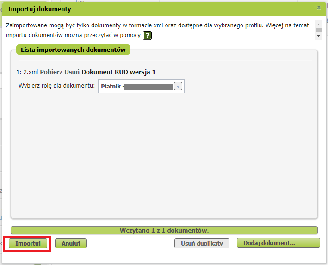This screenshot has width=328, height=265.
Task: Cancel with the Anuluj button
Action: pos(71,243)
